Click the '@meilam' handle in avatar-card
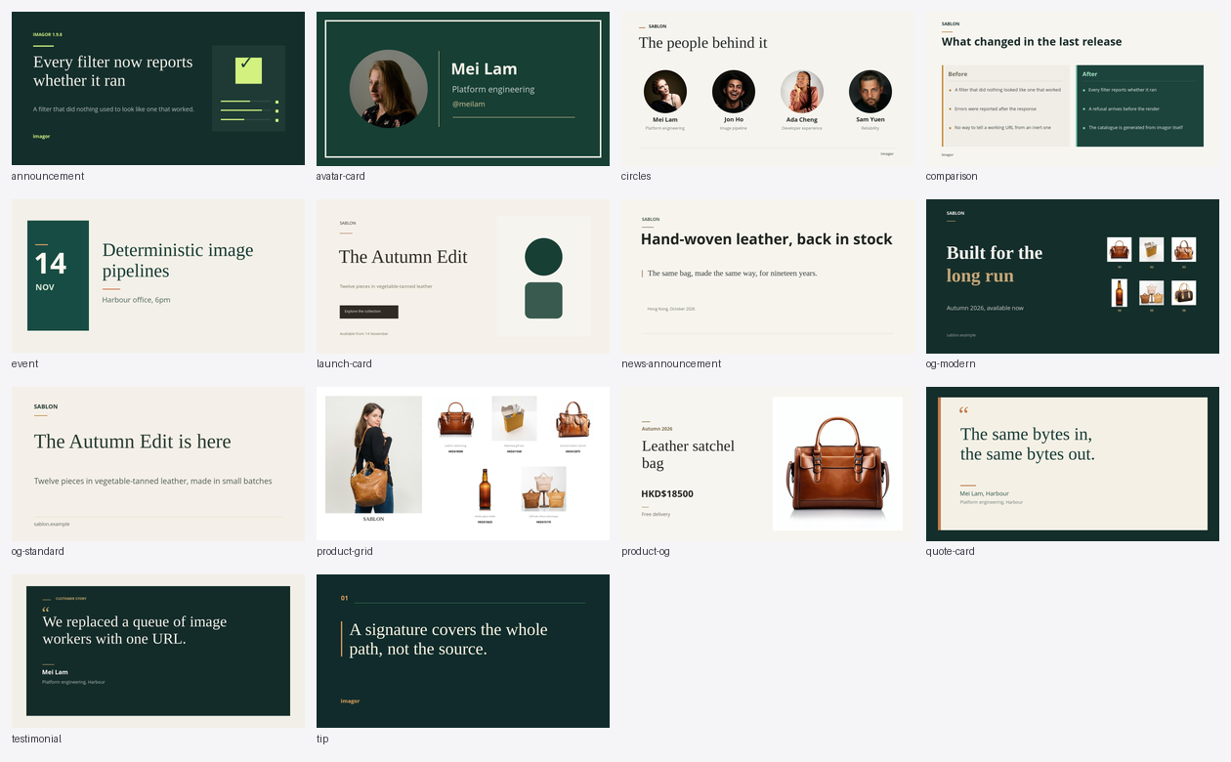The width and height of the screenshot is (1231, 762). tap(468, 104)
